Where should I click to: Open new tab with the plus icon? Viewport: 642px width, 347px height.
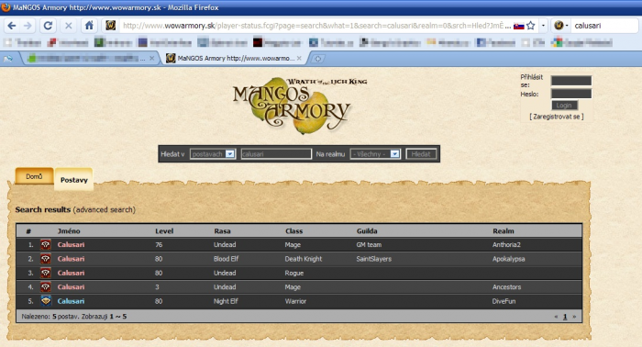tap(317, 59)
